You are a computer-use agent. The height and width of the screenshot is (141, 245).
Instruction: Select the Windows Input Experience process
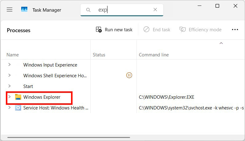(x=50, y=65)
